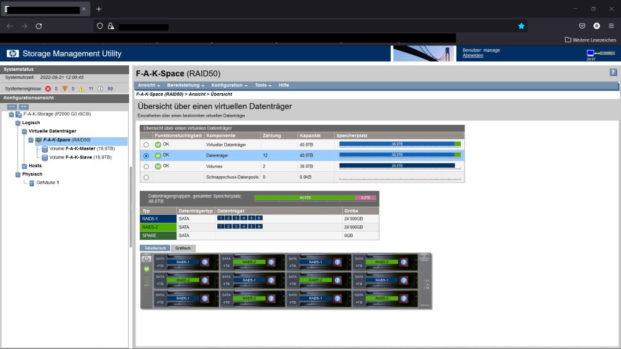
Task: Click the pink 8.0TB bar segment
Action: 366,197
